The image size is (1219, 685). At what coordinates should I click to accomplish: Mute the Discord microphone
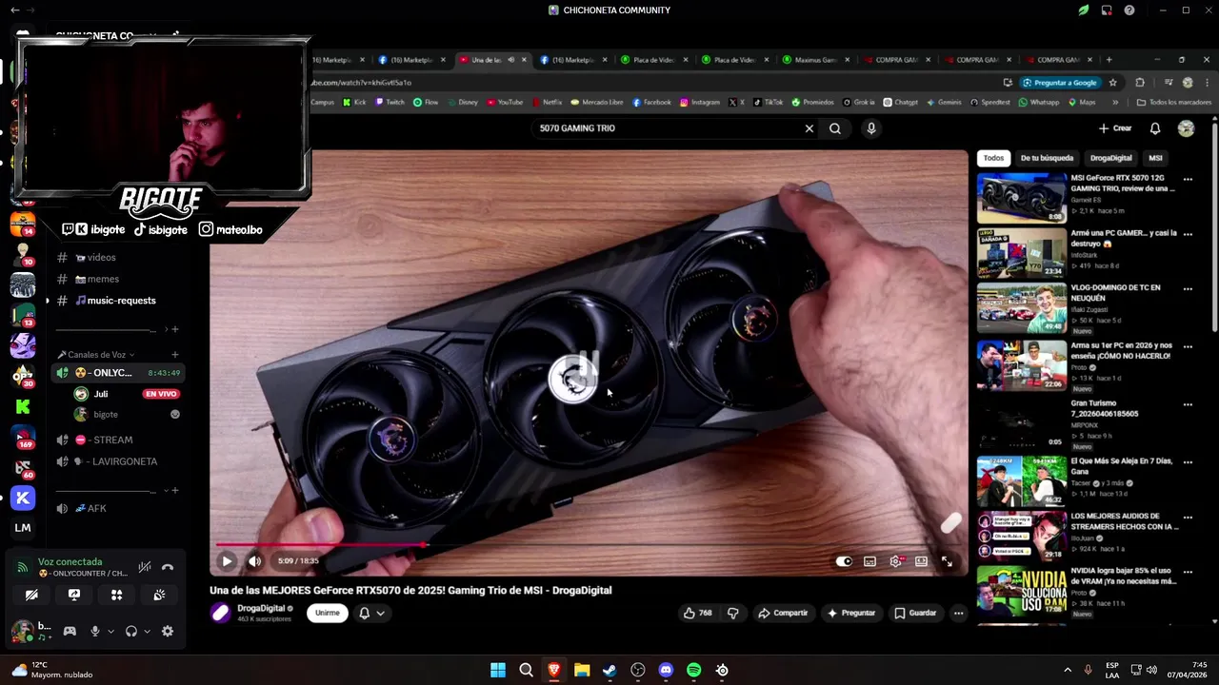(x=94, y=631)
